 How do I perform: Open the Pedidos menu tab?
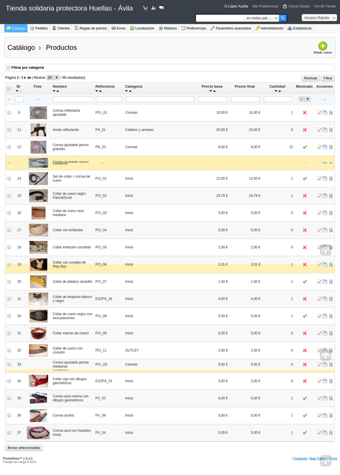coord(39,28)
